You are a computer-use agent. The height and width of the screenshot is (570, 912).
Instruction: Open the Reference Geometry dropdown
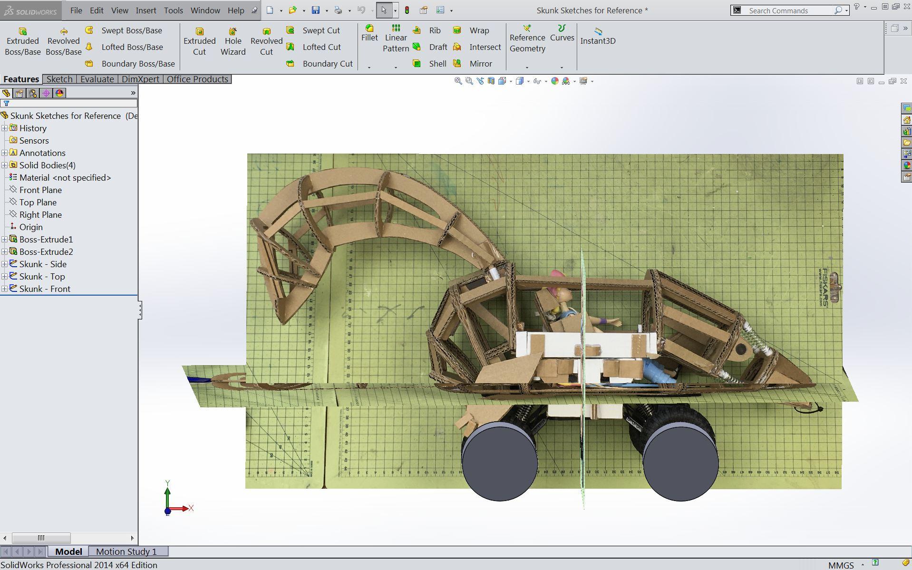pyautogui.click(x=527, y=67)
